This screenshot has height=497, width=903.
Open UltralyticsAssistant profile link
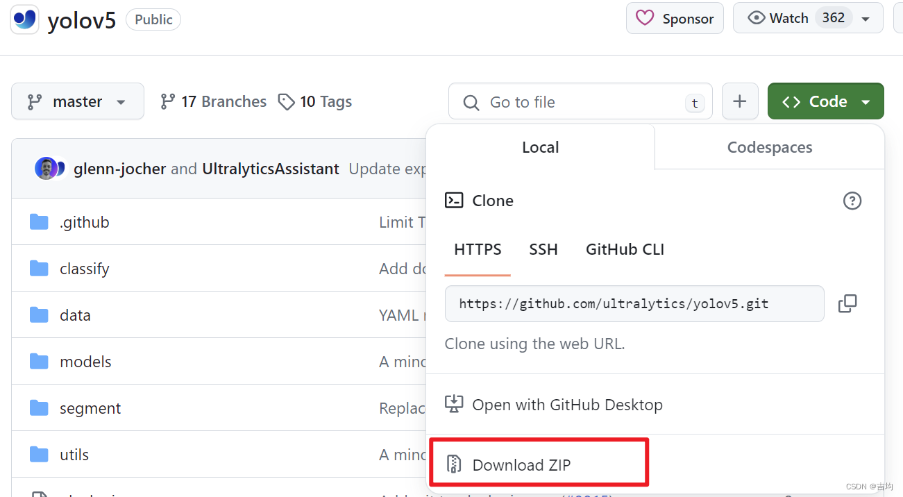(271, 169)
